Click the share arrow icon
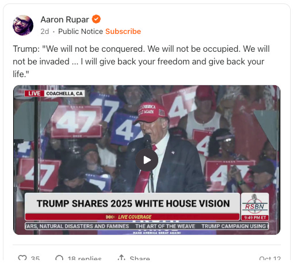Viewport: 293px width, 267px height. pos(121,258)
